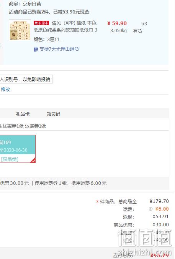Click the [限品类] coupon label

pos(10,159)
